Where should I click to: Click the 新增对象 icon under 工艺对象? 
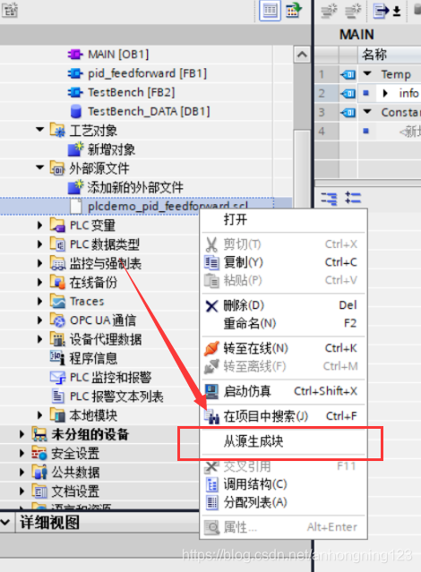[x=75, y=149]
